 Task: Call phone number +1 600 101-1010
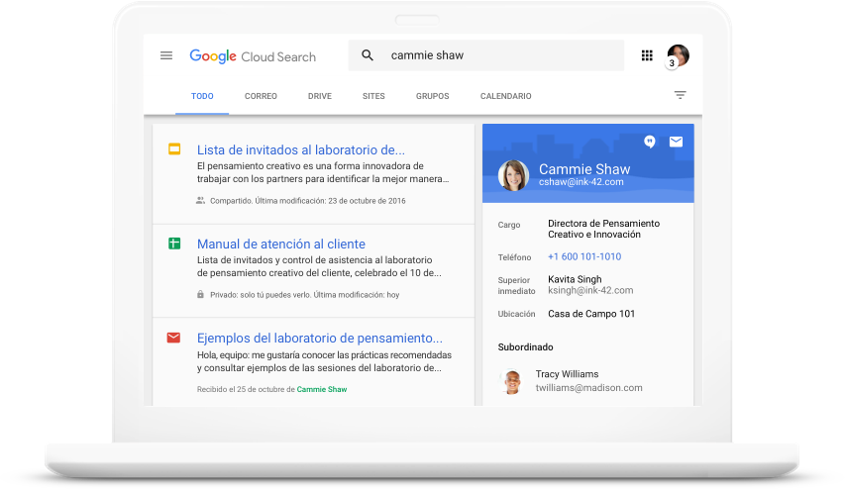[x=584, y=256]
